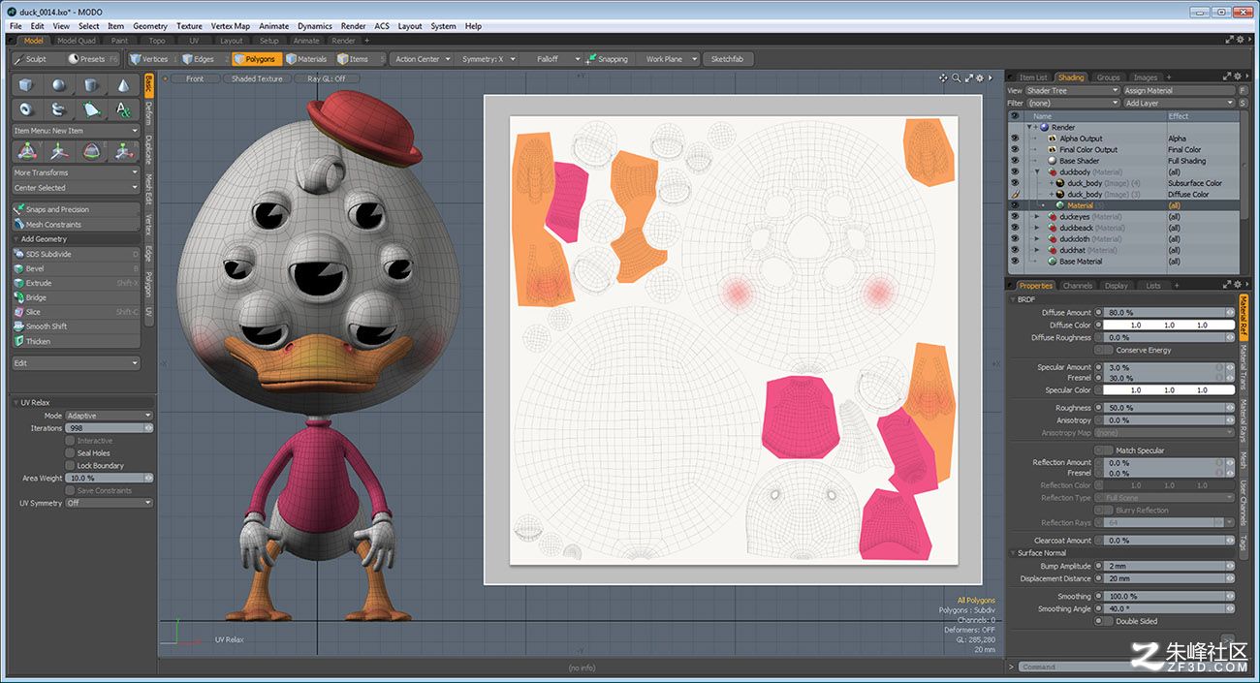Open the Deform vertical toolbox tab

[149, 113]
